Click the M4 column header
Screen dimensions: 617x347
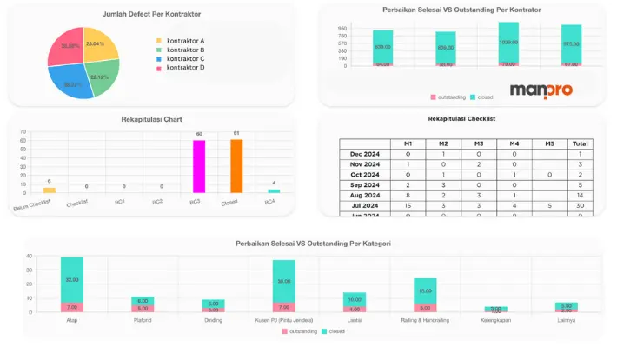pyautogui.click(x=514, y=143)
